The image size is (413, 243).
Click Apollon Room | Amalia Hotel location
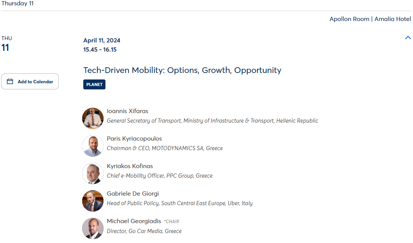pos(370,19)
